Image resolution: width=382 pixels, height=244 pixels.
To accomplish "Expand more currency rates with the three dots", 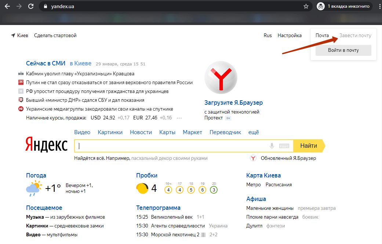I will pyautogui.click(x=179, y=118).
